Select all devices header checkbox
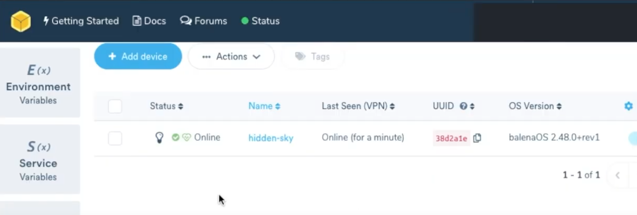The width and height of the screenshot is (637, 215). [115, 106]
